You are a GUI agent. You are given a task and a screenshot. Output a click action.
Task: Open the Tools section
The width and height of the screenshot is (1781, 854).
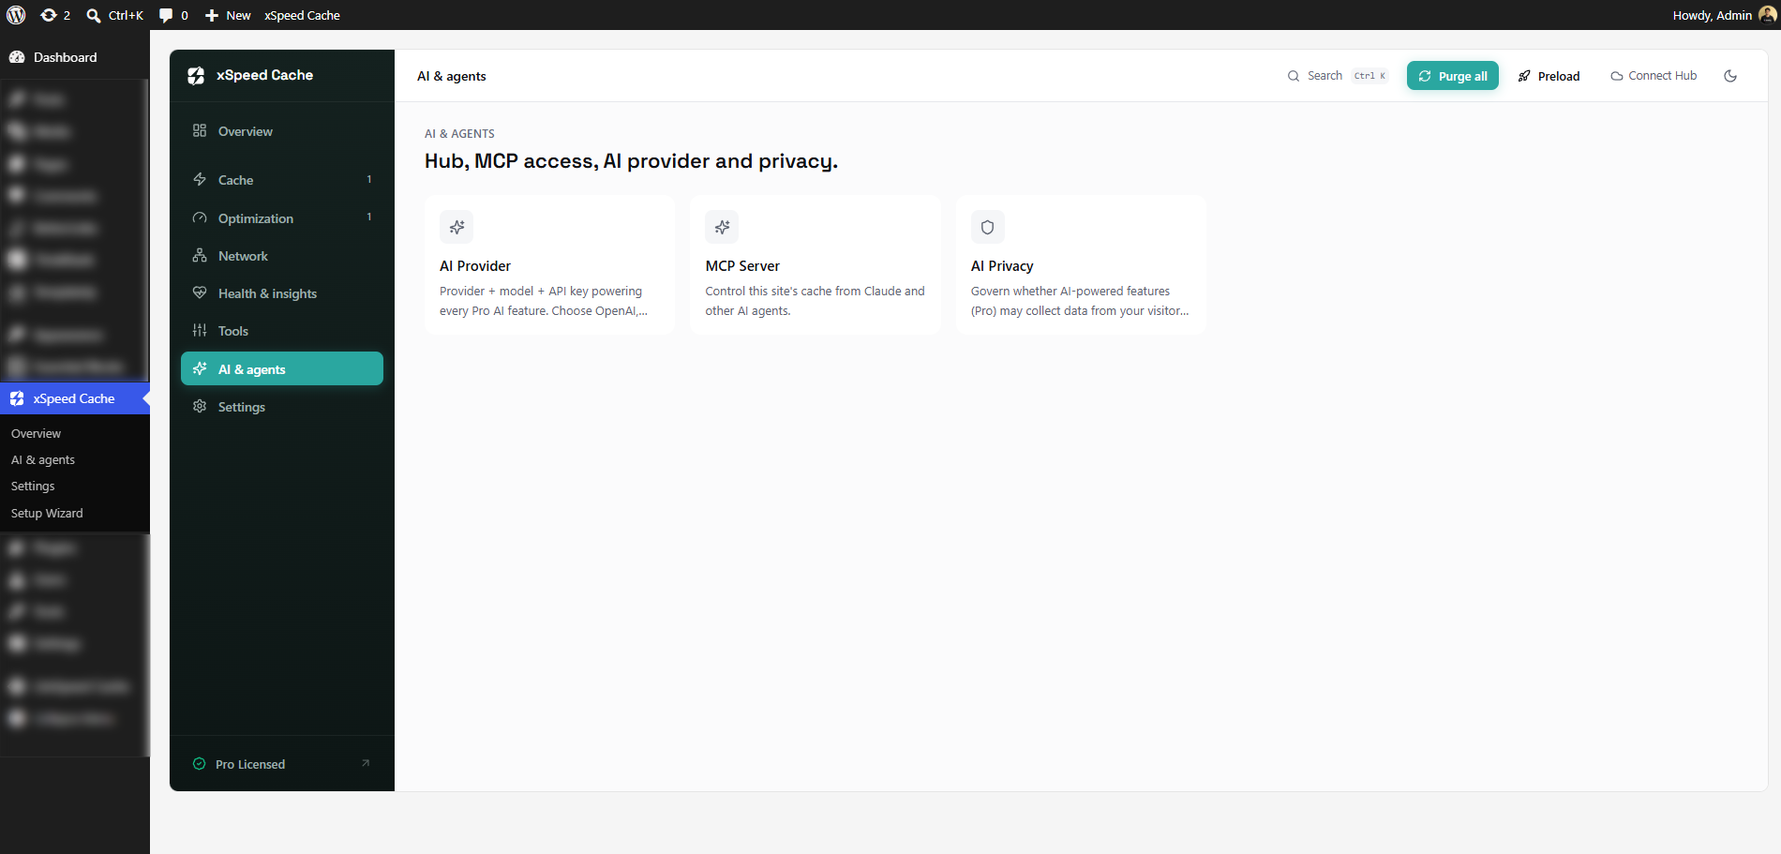[x=282, y=331]
